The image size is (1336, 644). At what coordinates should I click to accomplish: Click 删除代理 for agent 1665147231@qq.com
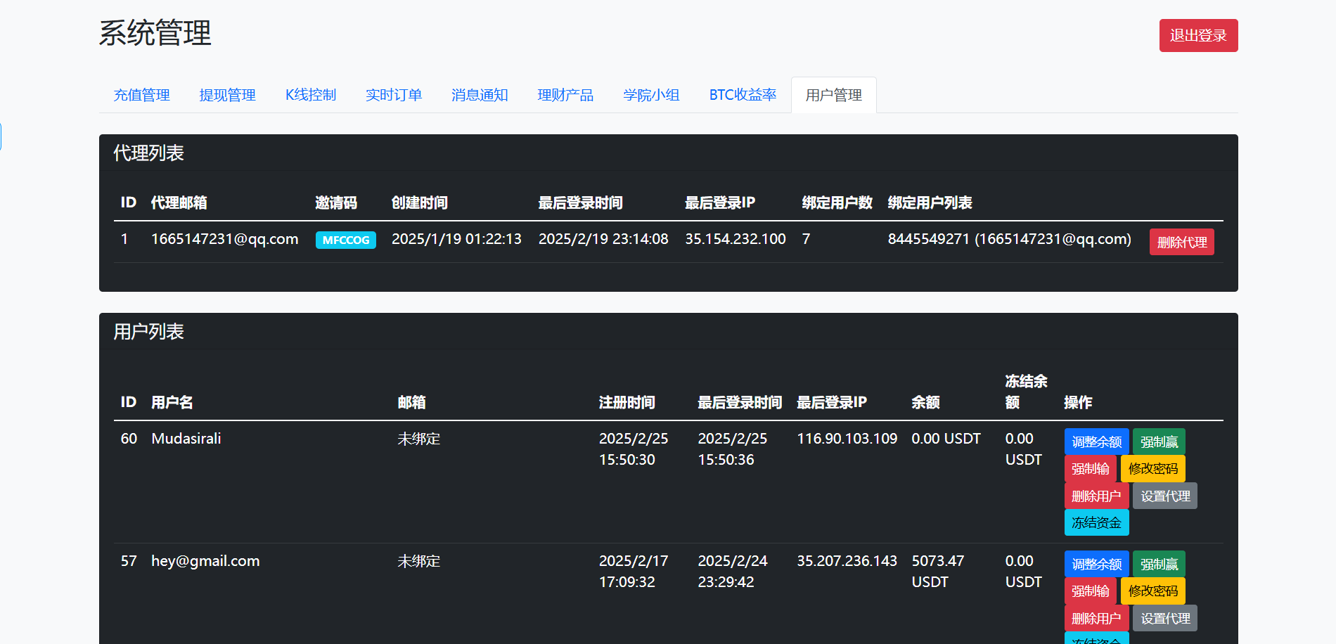tap(1181, 242)
